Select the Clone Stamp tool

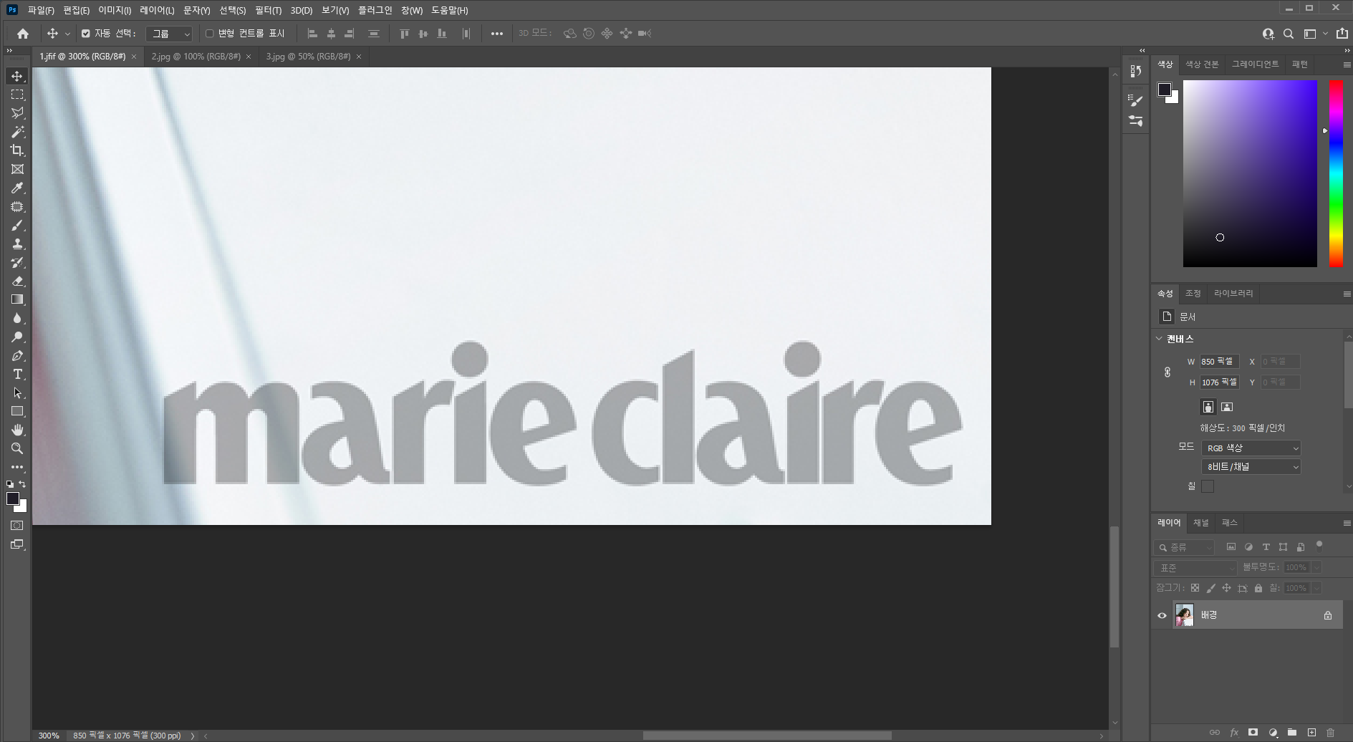(x=17, y=244)
